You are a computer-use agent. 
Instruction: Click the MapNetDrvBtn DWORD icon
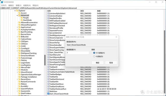point(49,18)
